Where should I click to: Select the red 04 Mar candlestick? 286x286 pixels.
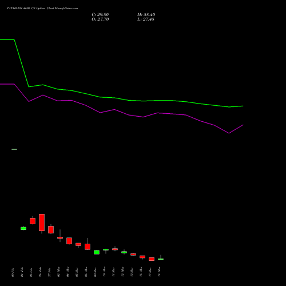tap(69, 241)
